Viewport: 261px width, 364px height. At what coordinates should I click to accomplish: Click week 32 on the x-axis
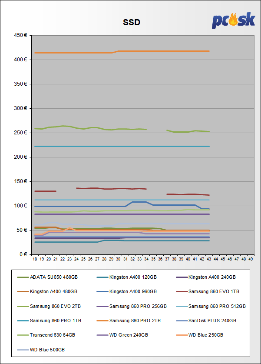(132, 259)
